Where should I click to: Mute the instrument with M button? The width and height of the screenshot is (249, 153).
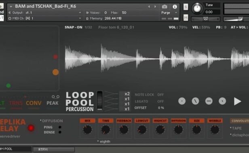(186, 18)
